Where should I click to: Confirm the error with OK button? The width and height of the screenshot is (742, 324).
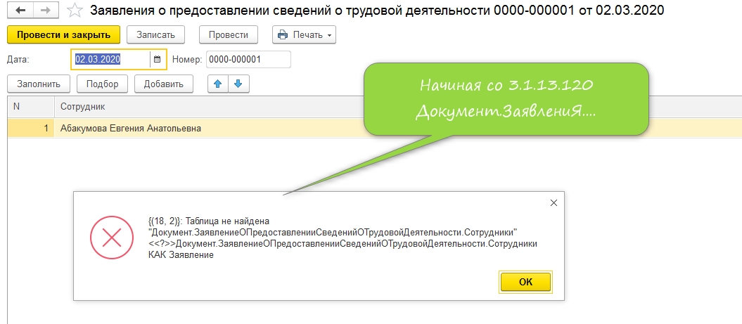pyautogui.click(x=526, y=282)
